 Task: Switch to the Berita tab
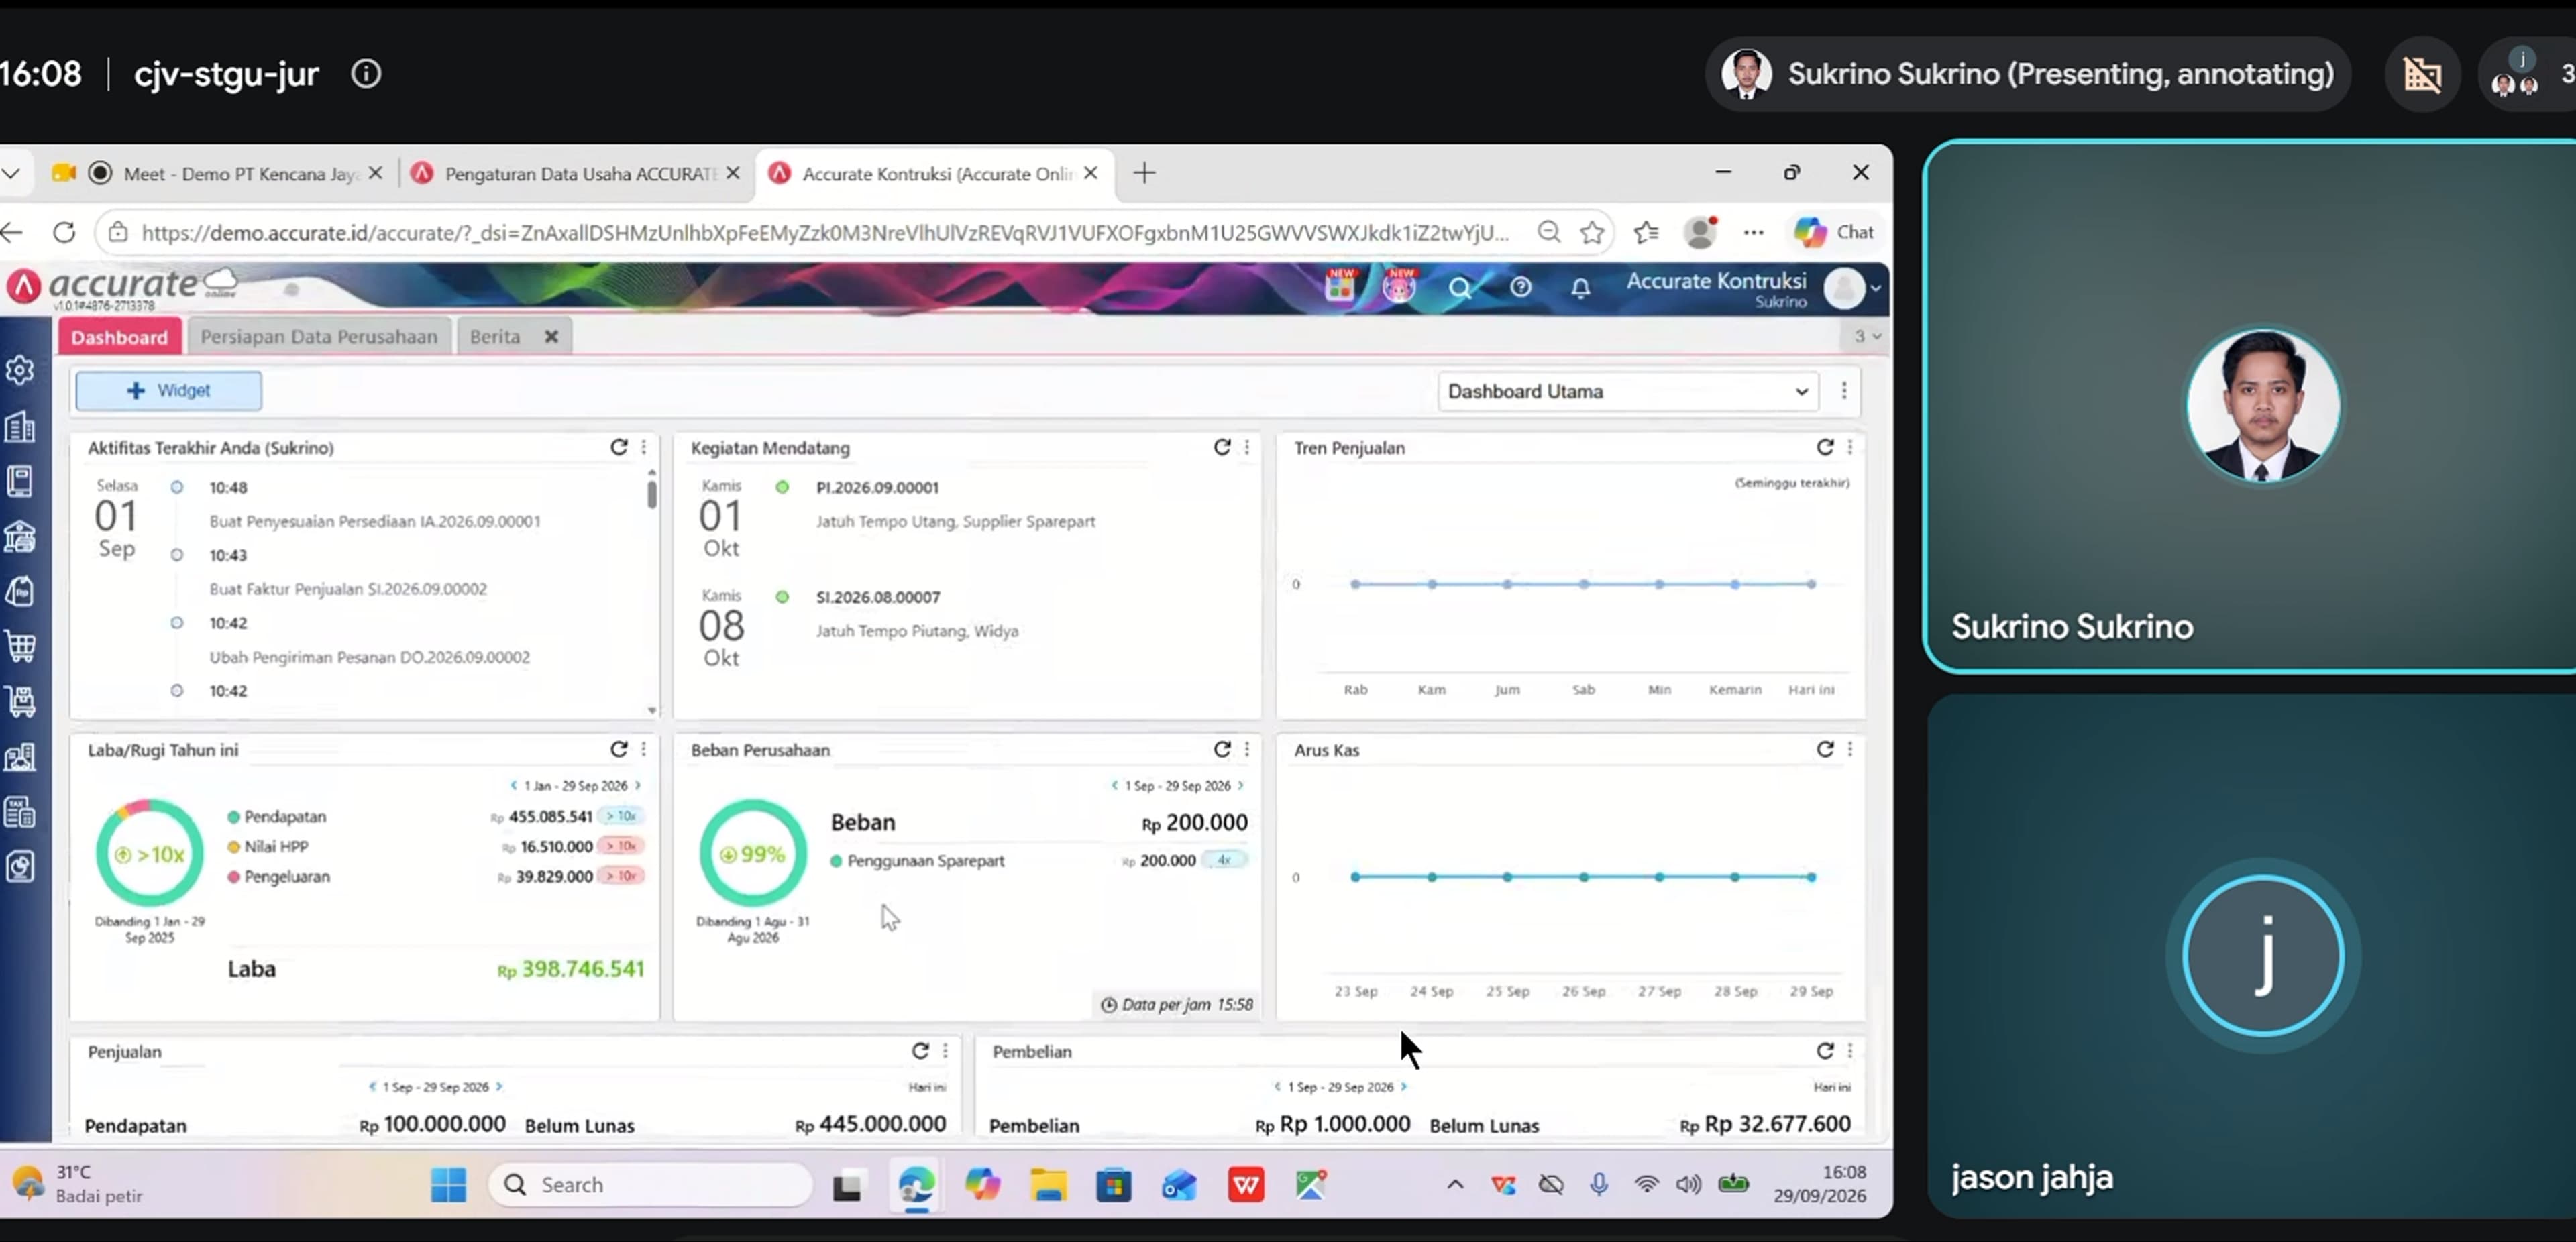tap(495, 336)
